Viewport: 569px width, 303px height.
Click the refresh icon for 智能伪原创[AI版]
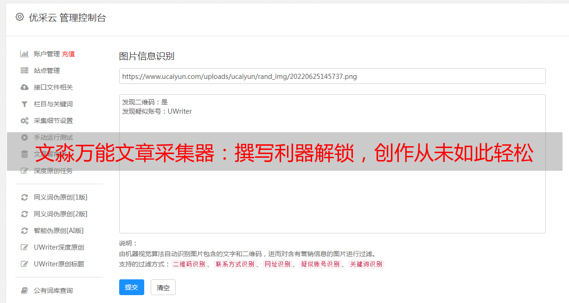[25, 231]
